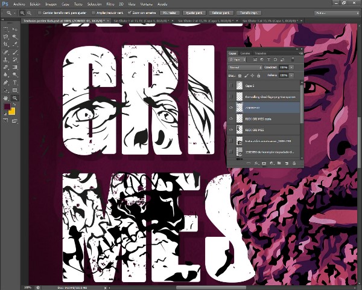Screen dimensions: 362x290
Task: Lock transparent pixels
Action: coord(240,76)
